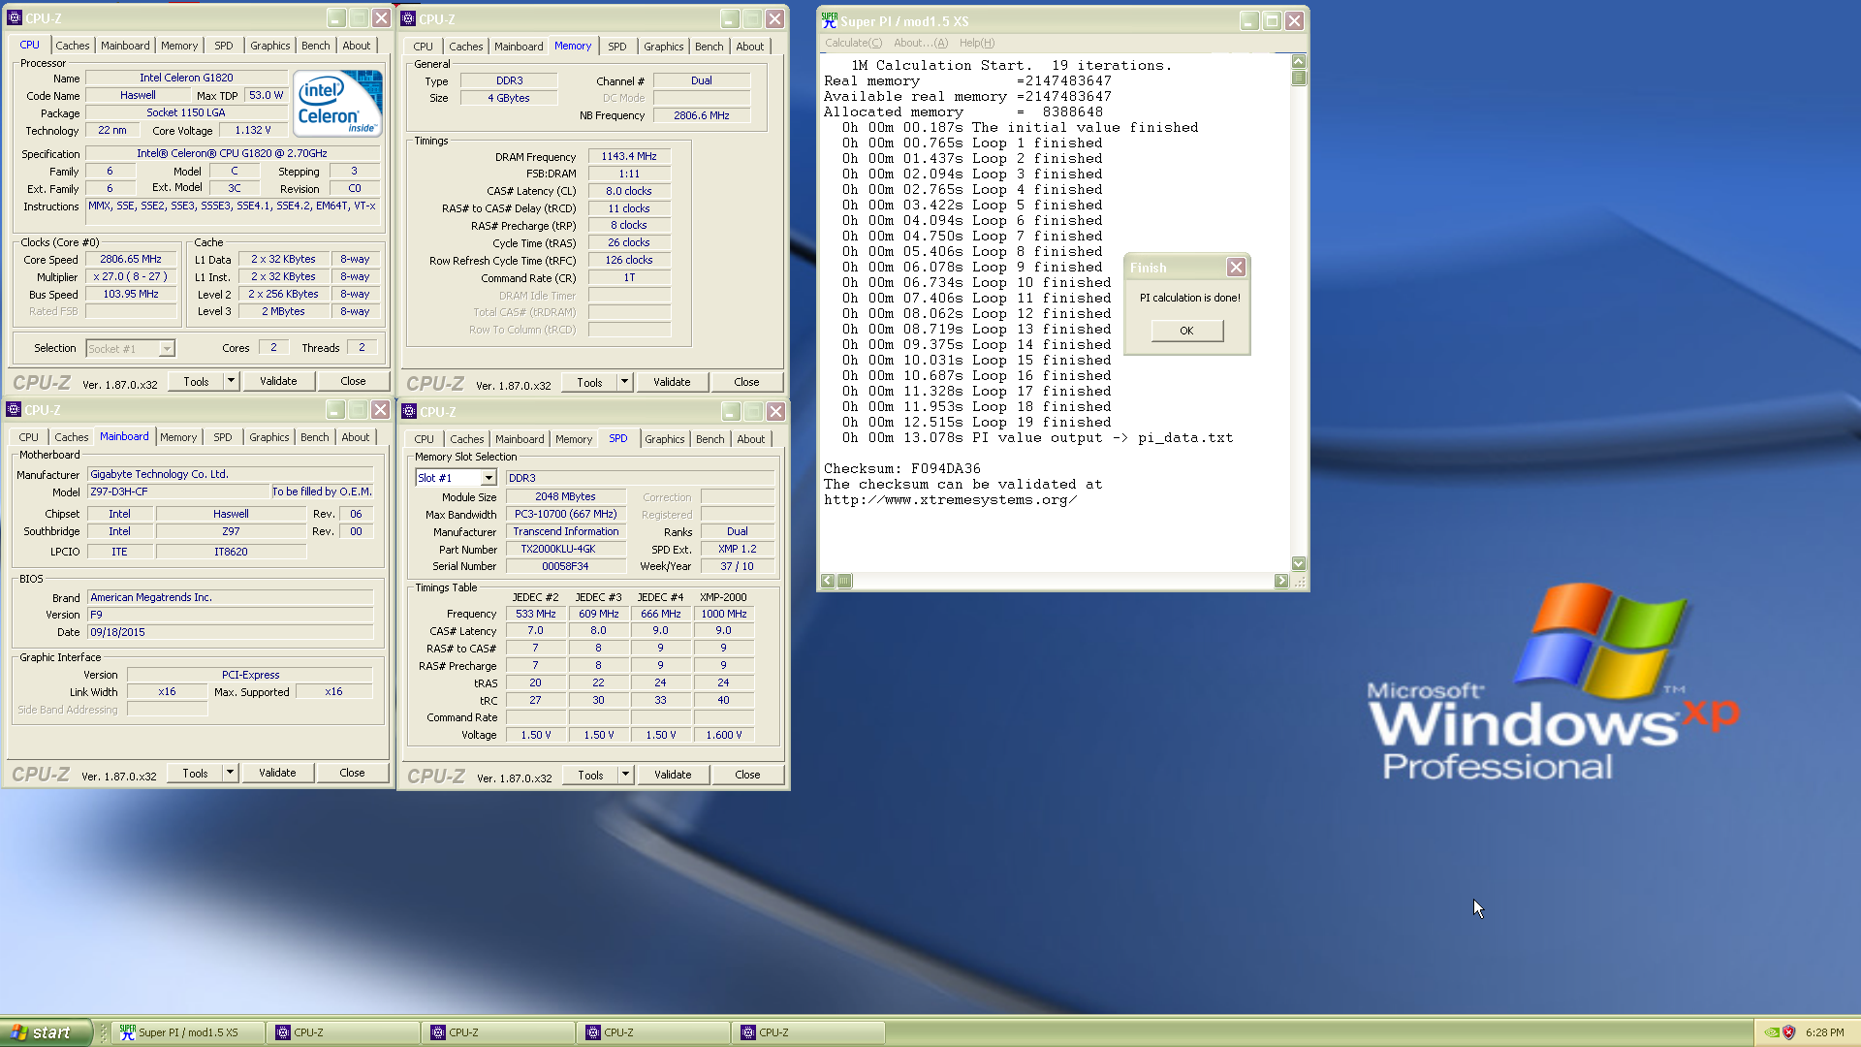
Task: Click OK in the Finish dialog
Action: [1186, 331]
